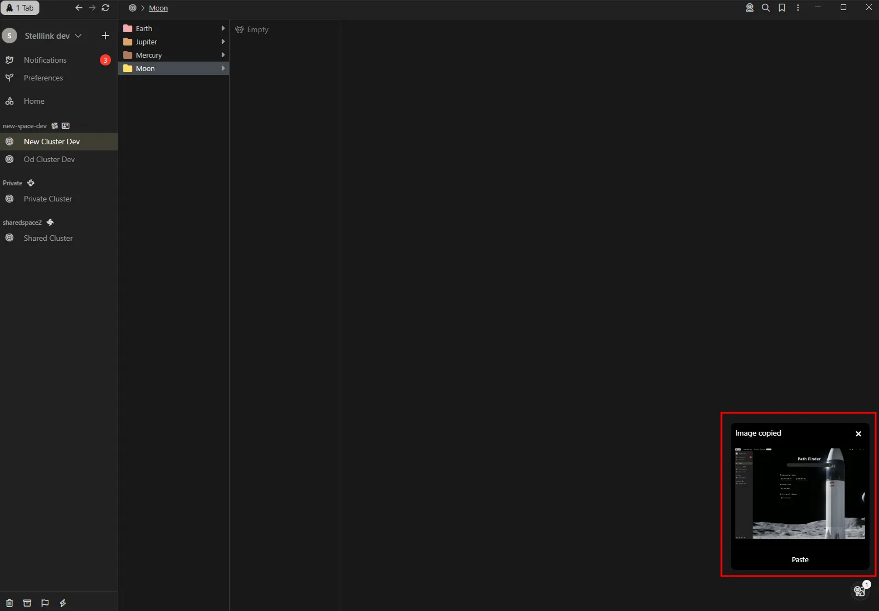
Task: Open Private Cluster
Action: coord(59,199)
